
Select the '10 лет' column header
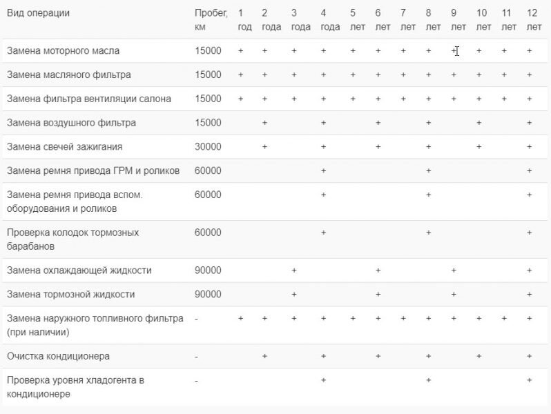(x=483, y=20)
